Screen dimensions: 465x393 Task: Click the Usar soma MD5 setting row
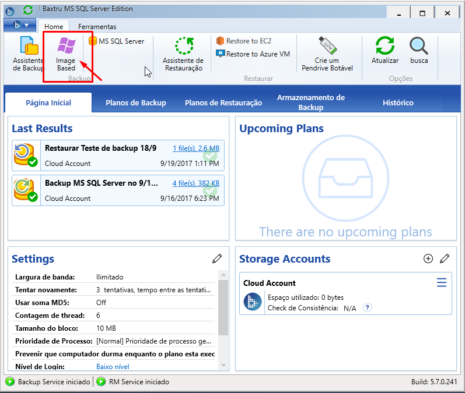coord(113,302)
